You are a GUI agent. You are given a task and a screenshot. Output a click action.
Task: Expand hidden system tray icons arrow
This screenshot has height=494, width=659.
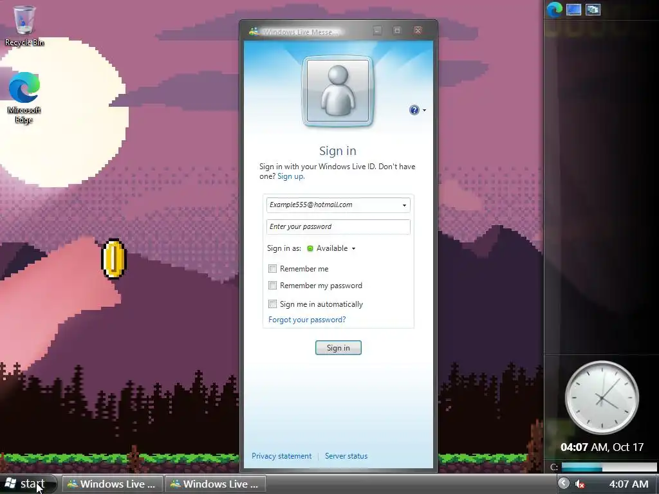coord(564,484)
